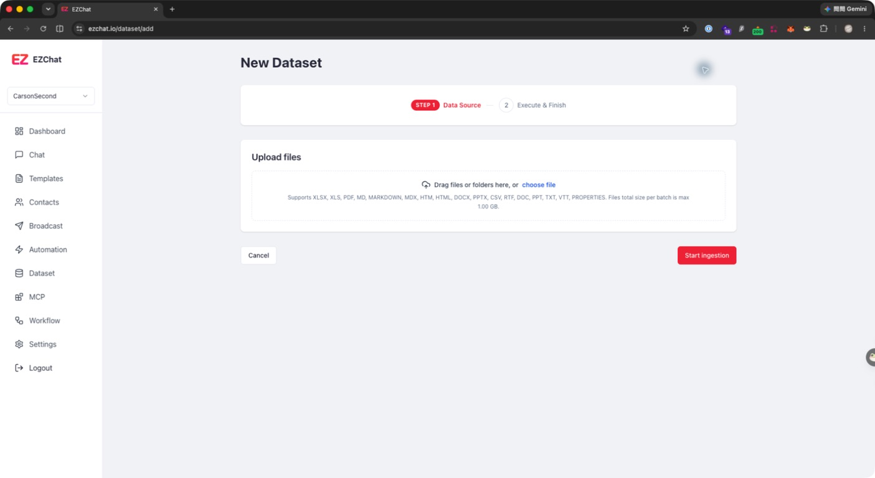Click the Start ingestion button

coord(707,255)
